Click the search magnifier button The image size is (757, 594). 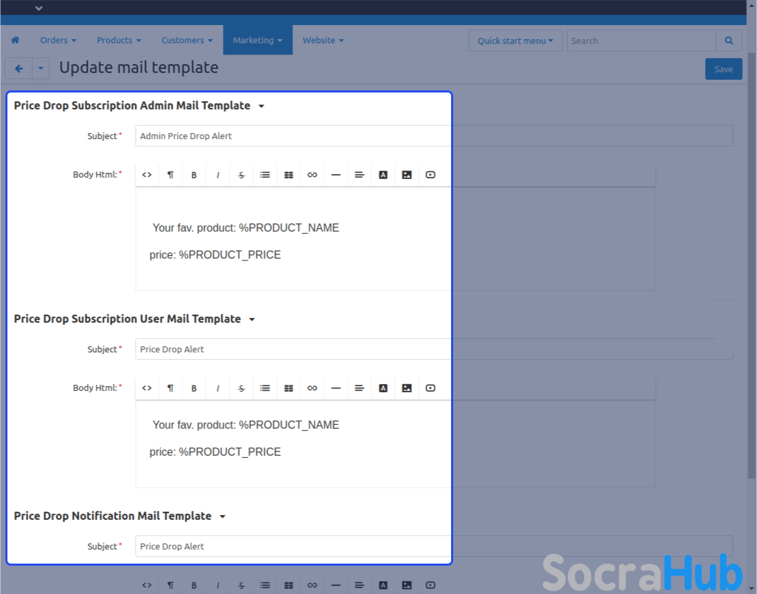(x=729, y=40)
